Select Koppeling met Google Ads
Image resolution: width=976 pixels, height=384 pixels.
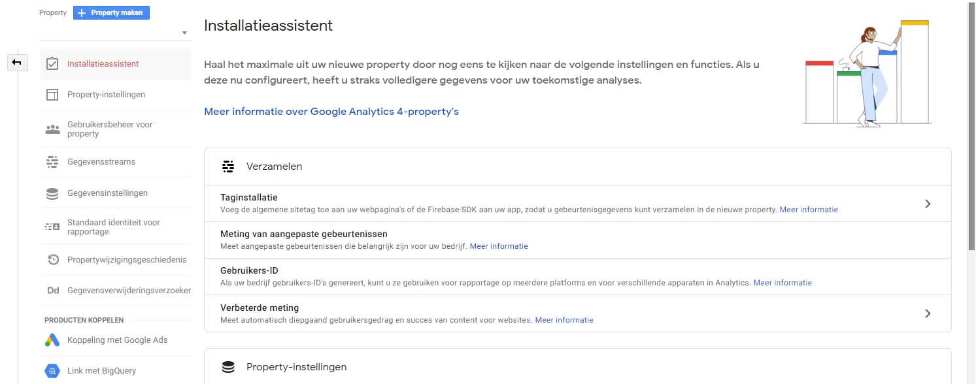coord(117,340)
